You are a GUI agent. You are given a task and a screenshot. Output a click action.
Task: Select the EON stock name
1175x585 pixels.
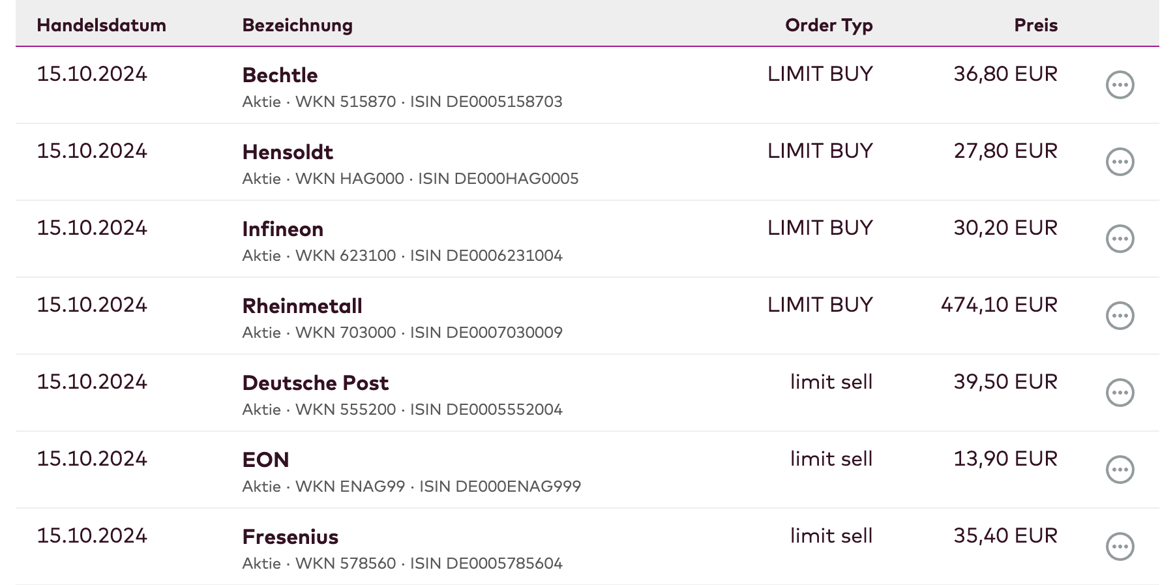[x=265, y=460]
